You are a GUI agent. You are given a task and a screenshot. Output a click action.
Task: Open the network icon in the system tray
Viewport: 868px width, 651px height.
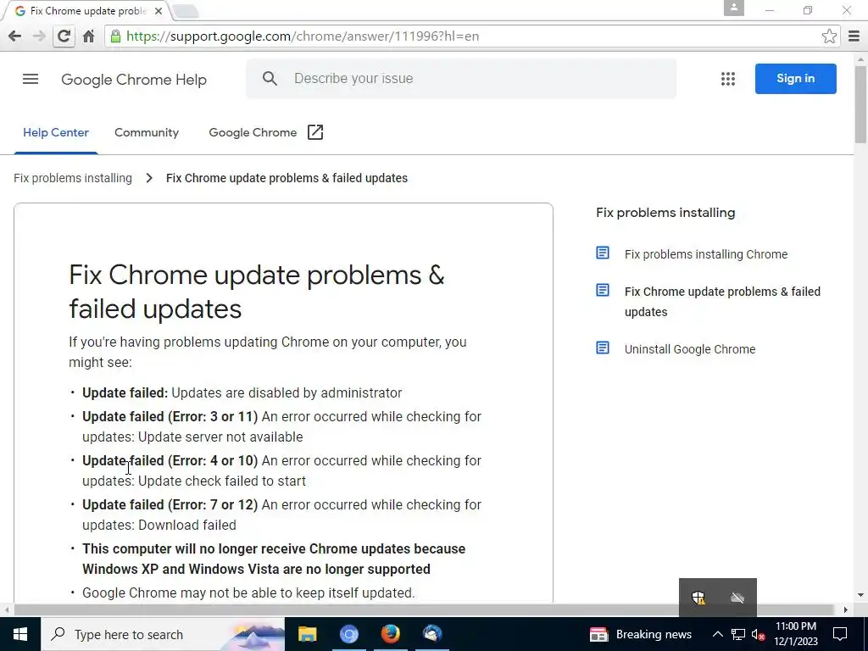738,634
